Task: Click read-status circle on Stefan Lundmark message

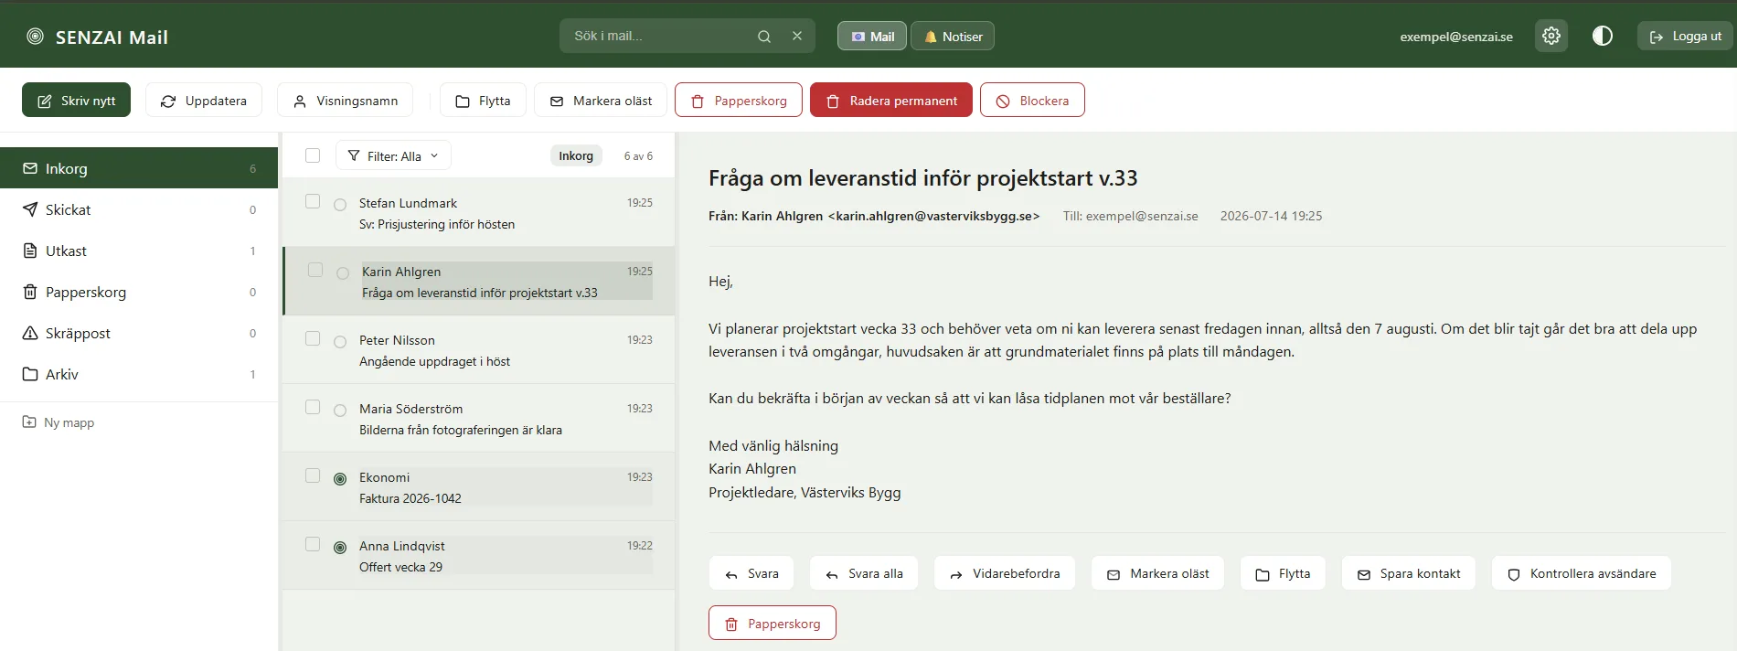Action: (340, 205)
